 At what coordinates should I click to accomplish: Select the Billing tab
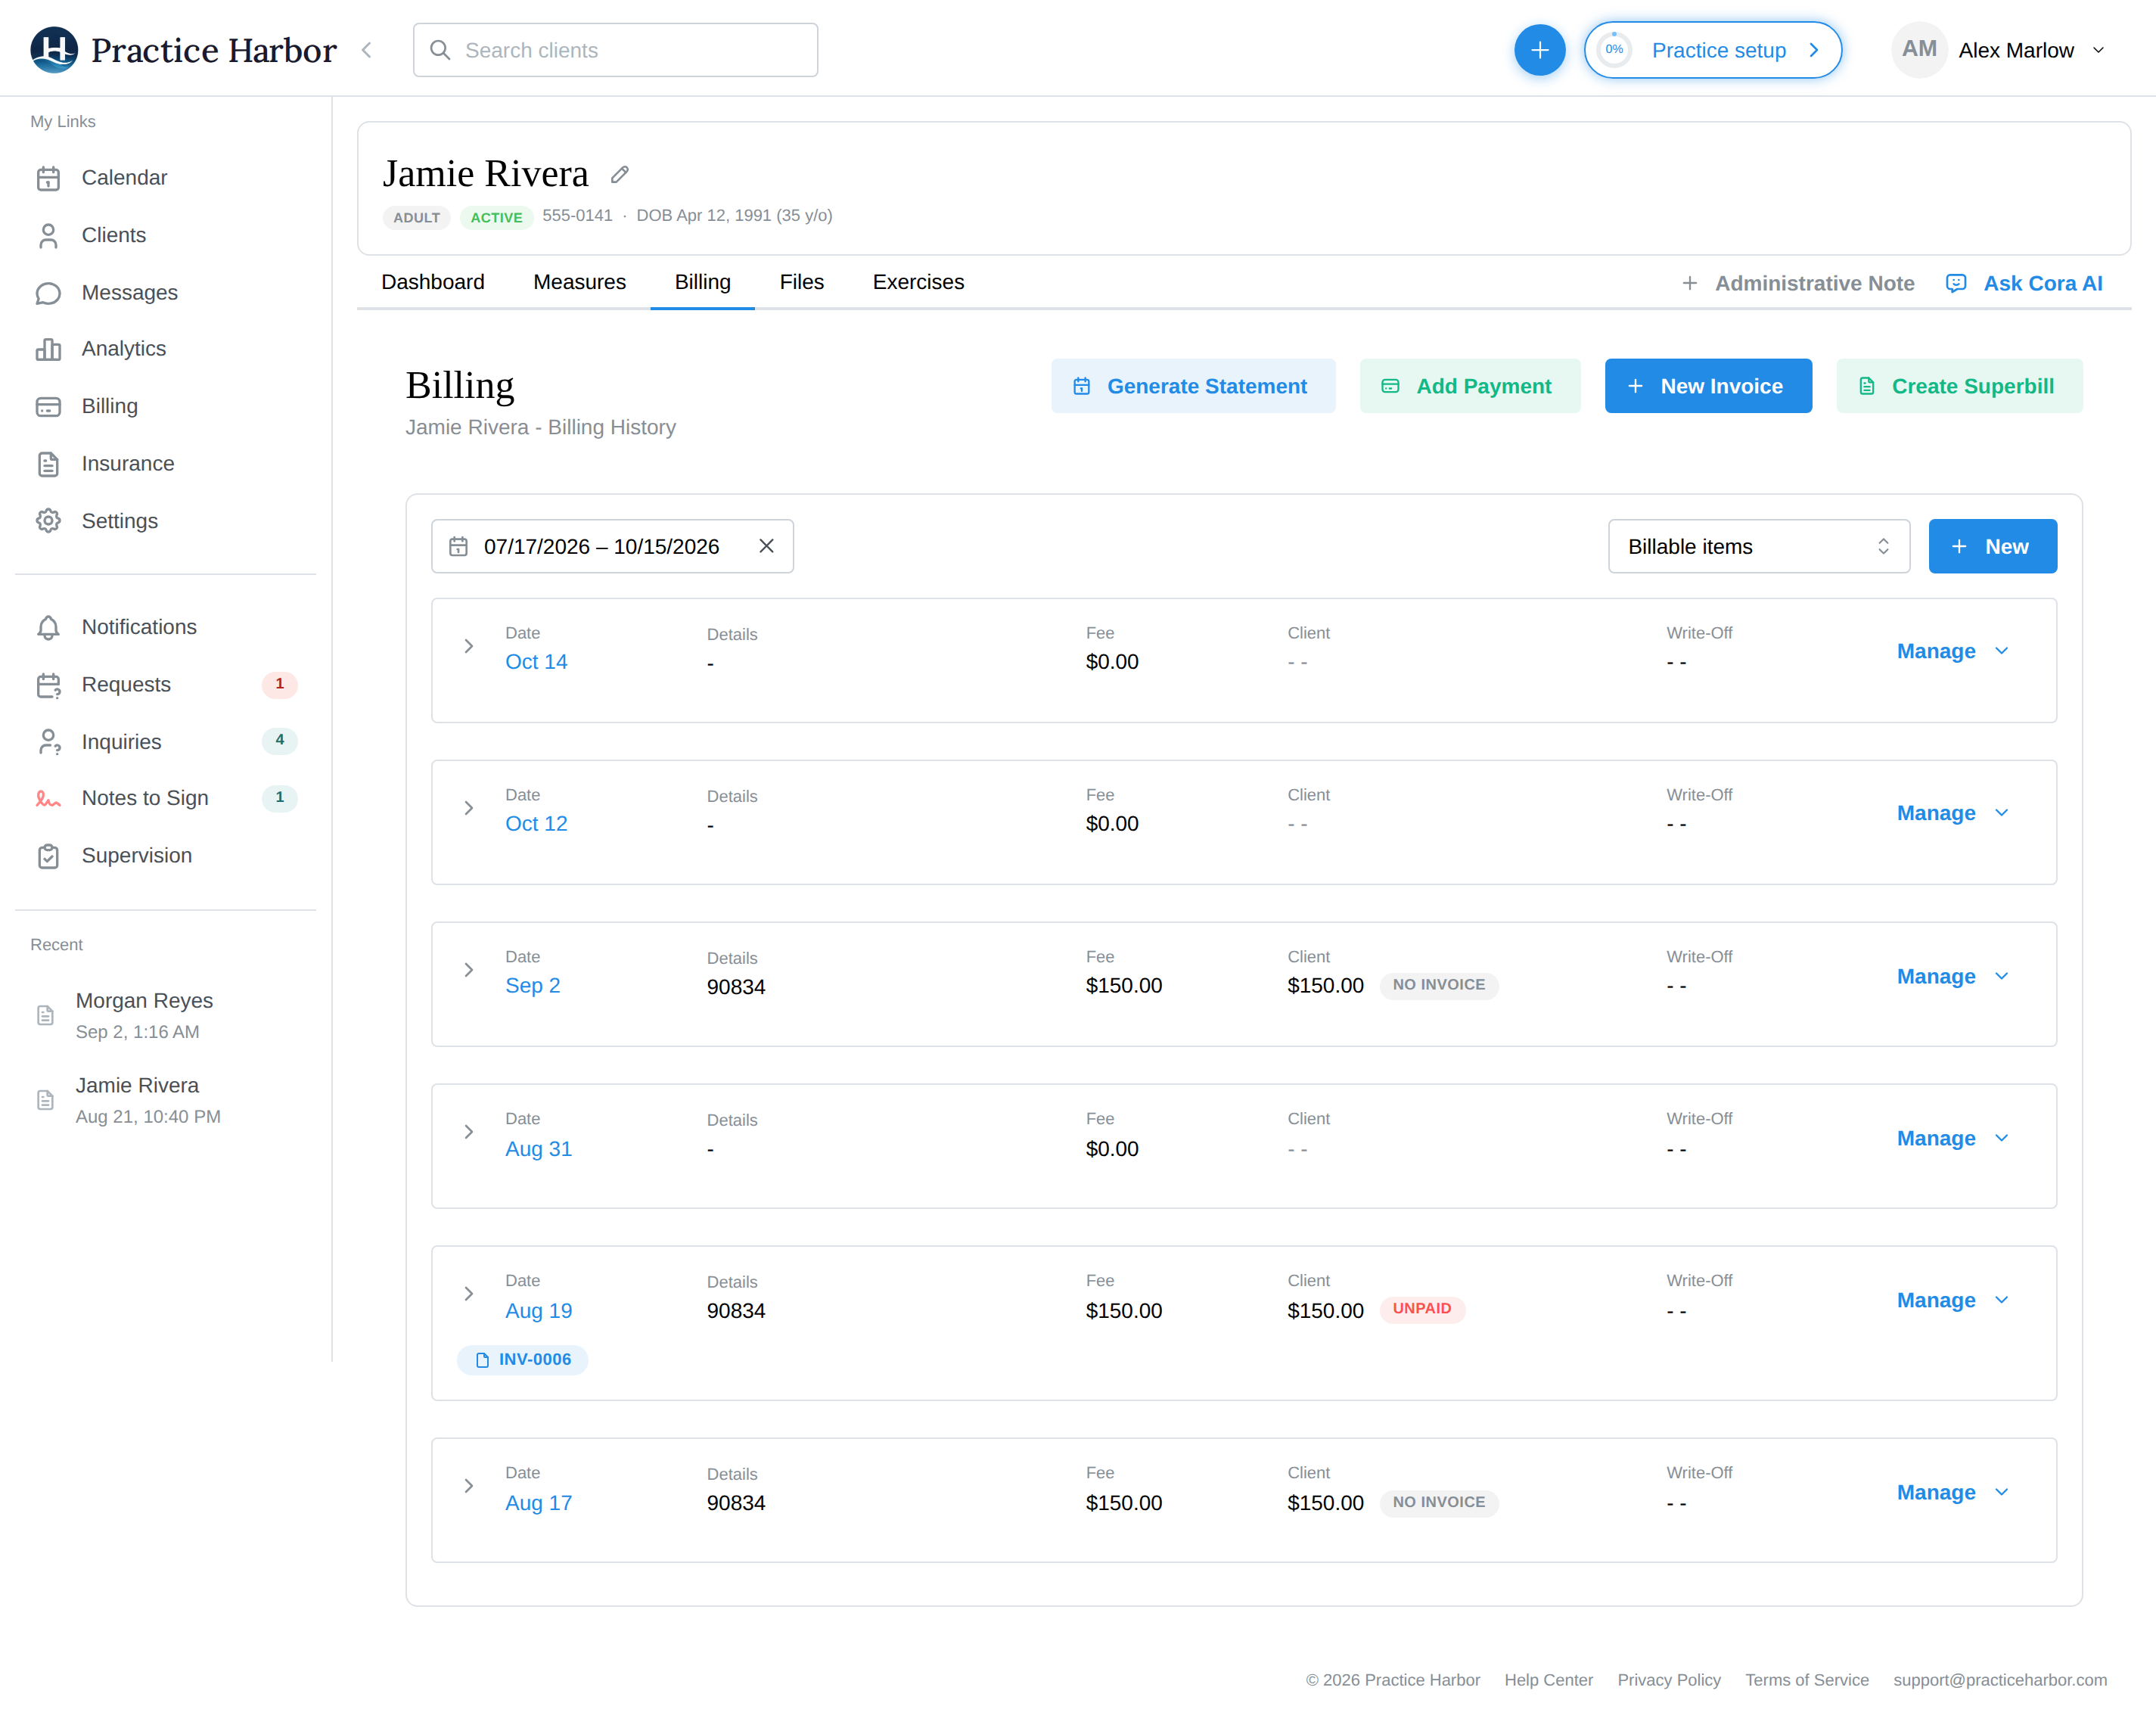[702, 282]
